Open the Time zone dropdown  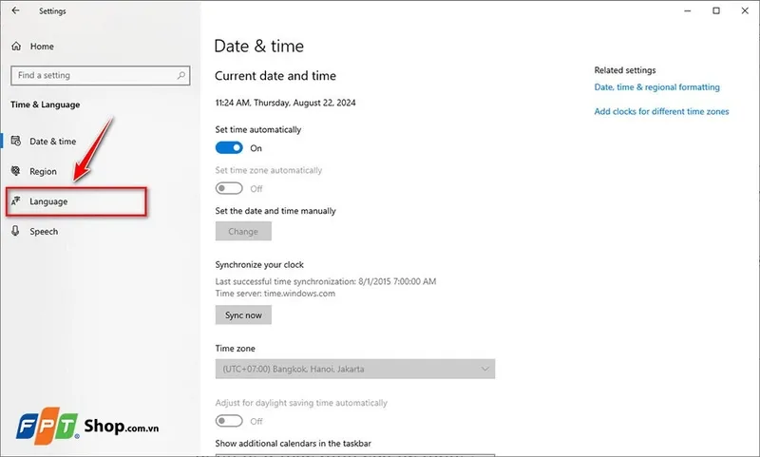click(x=354, y=369)
